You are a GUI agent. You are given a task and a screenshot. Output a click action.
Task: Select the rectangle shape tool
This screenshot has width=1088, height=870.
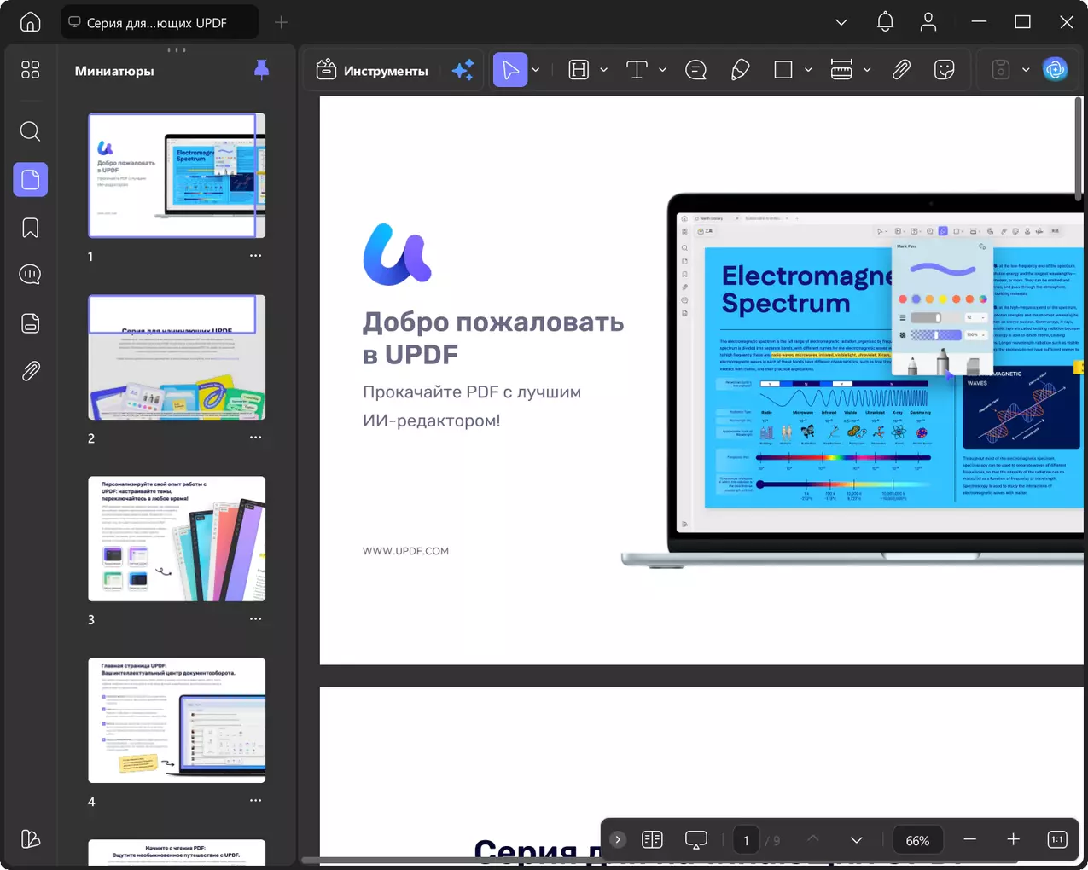coord(783,70)
